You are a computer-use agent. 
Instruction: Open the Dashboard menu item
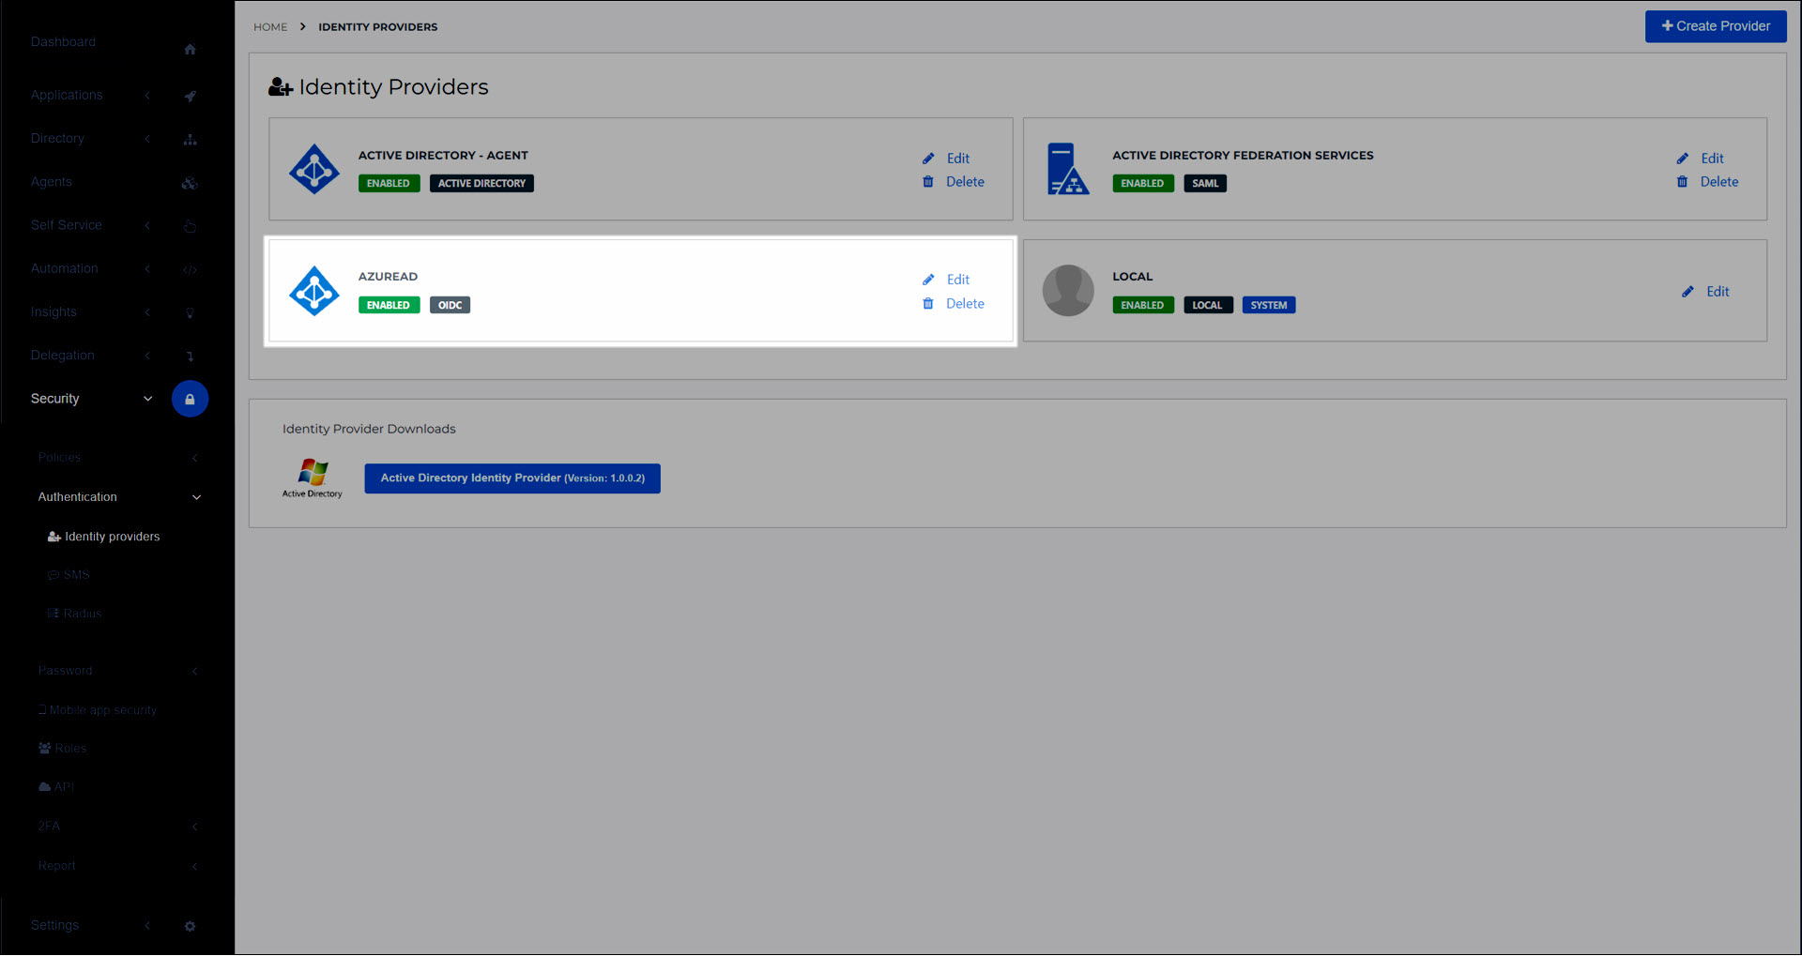pyautogui.click(x=63, y=42)
